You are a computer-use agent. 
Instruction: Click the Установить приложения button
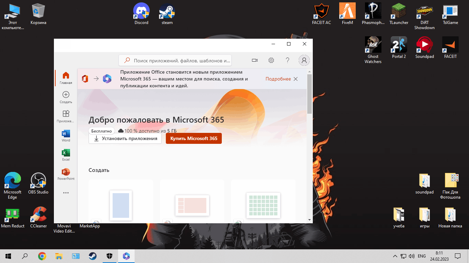[125, 138]
